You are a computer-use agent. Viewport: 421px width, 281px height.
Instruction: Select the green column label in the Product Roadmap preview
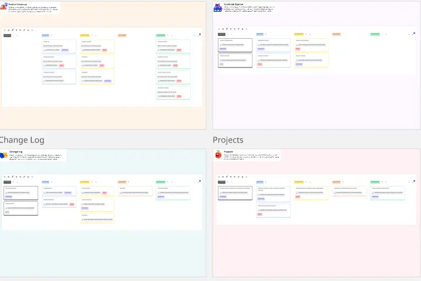coord(160,35)
